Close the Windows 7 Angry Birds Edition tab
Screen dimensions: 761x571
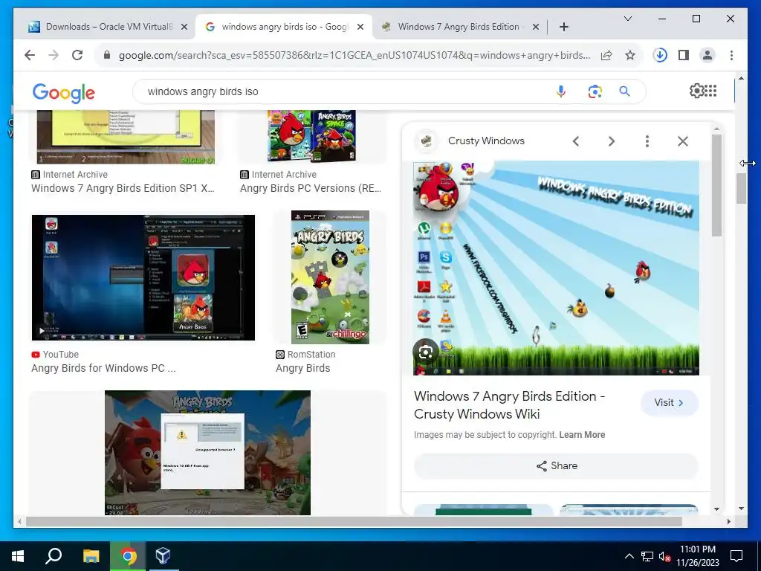tap(535, 27)
